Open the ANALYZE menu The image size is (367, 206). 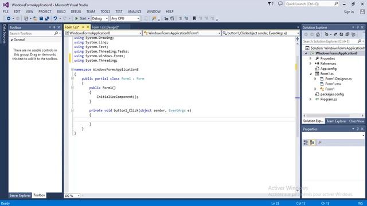pyautogui.click(x=134, y=11)
